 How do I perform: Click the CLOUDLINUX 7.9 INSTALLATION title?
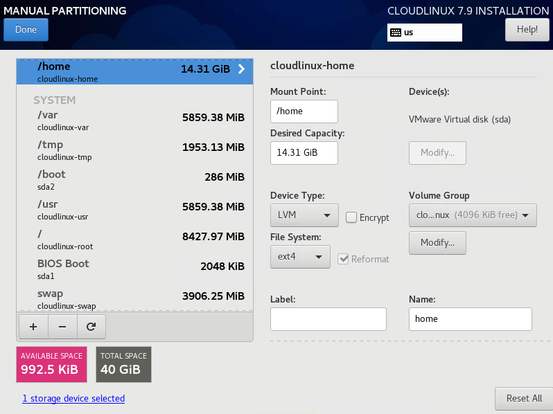coord(468,10)
